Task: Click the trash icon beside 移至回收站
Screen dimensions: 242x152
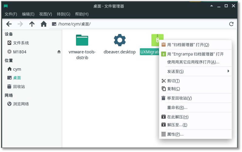Action: pos(164,98)
